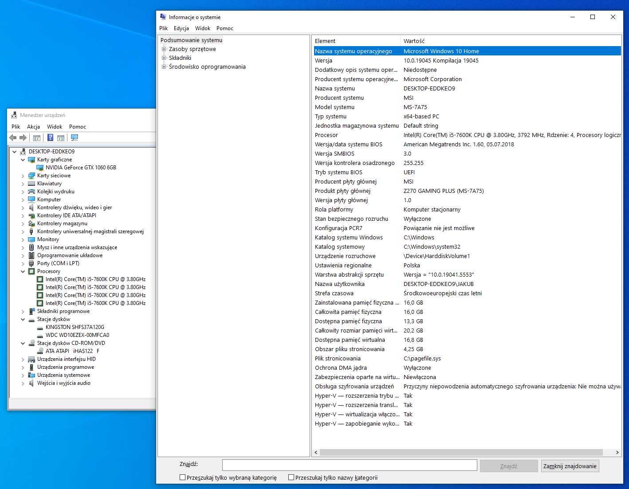The height and width of the screenshot is (489, 629).
Task: Click the Oprogramowanie układowe chip icon
Action: pyautogui.click(x=31, y=255)
